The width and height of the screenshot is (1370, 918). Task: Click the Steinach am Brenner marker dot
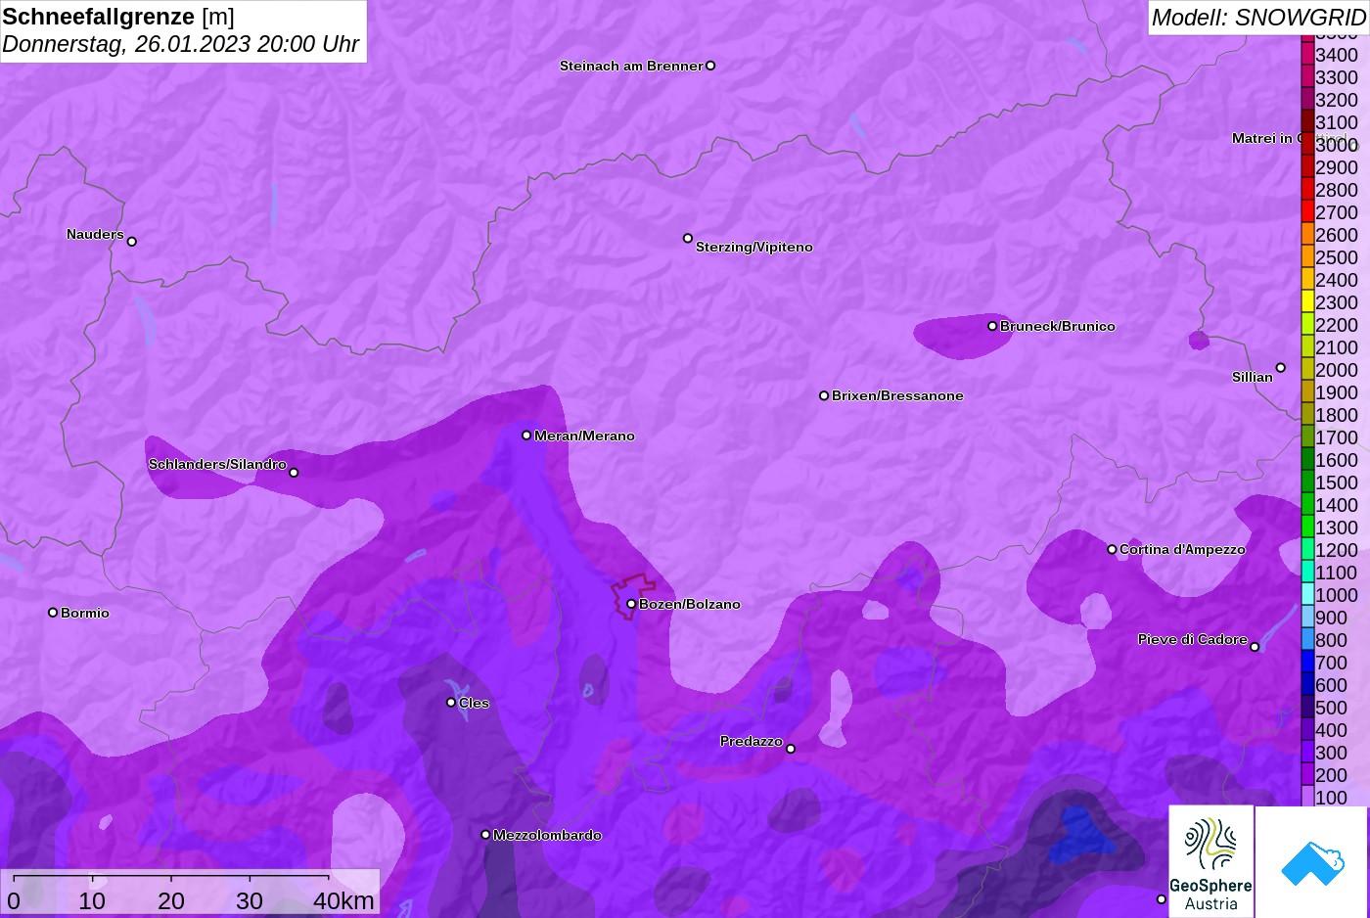tap(710, 66)
